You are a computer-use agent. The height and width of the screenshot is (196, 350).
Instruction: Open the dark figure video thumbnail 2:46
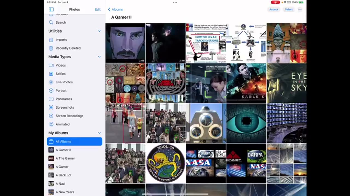[x=165, y=43]
